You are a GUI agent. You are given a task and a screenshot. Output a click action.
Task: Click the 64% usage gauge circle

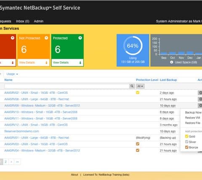click(133, 46)
